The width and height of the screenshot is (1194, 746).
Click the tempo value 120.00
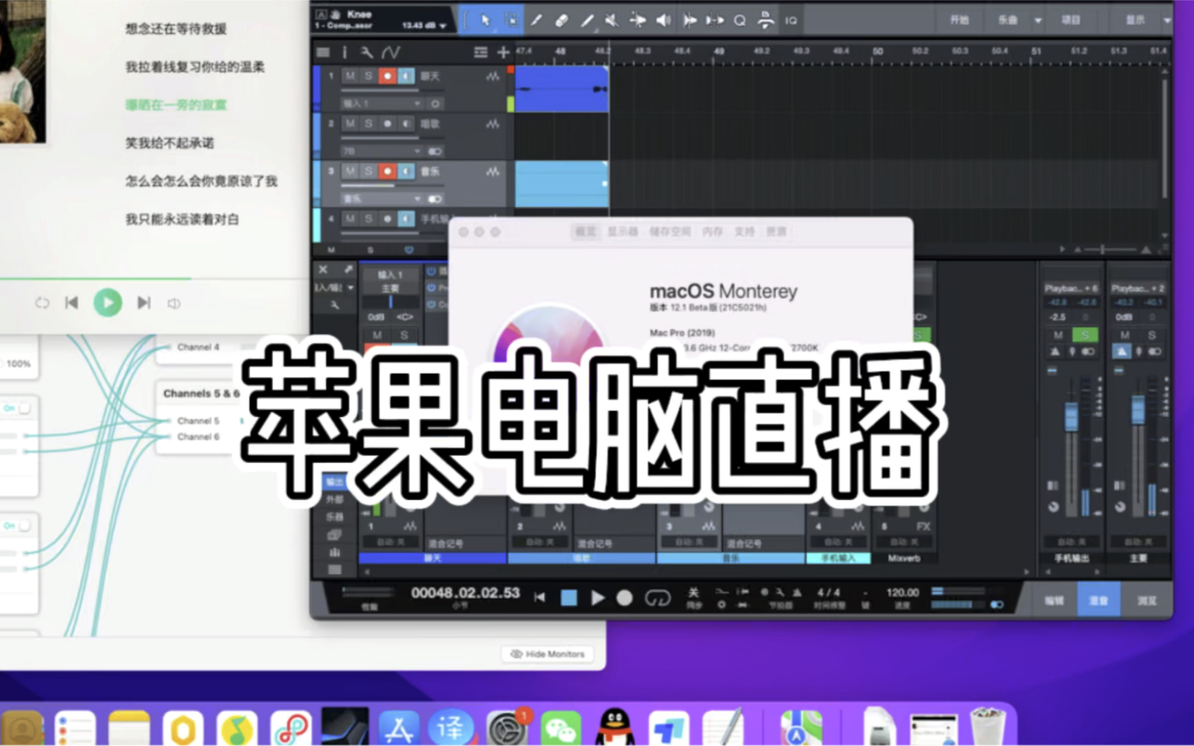(x=902, y=592)
